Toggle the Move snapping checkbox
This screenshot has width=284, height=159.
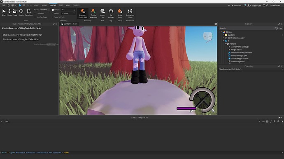click(53, 14)
